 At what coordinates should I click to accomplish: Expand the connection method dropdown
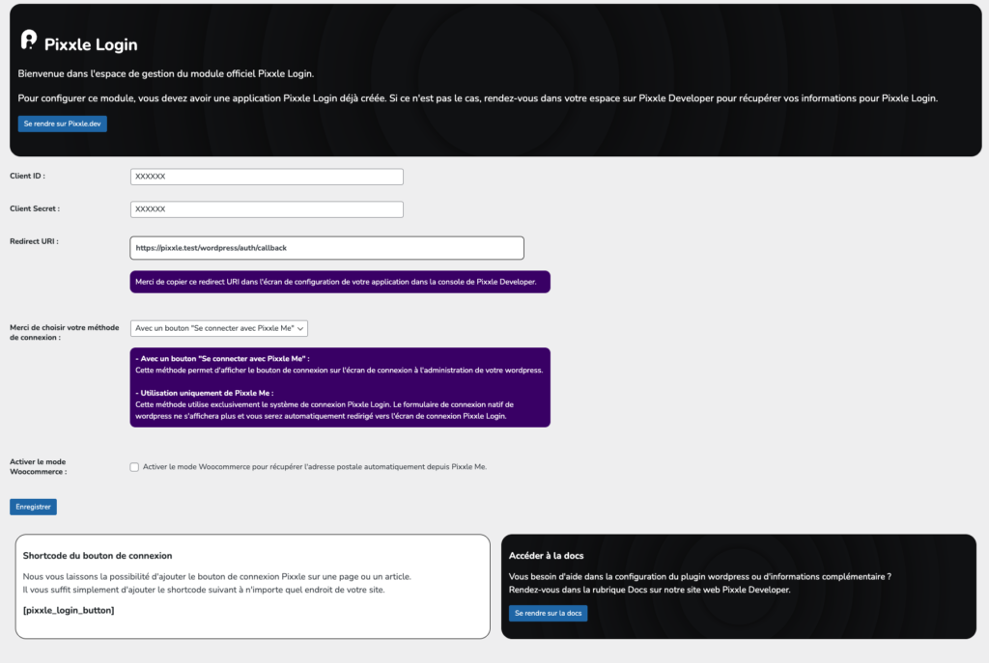click(219, 328)
